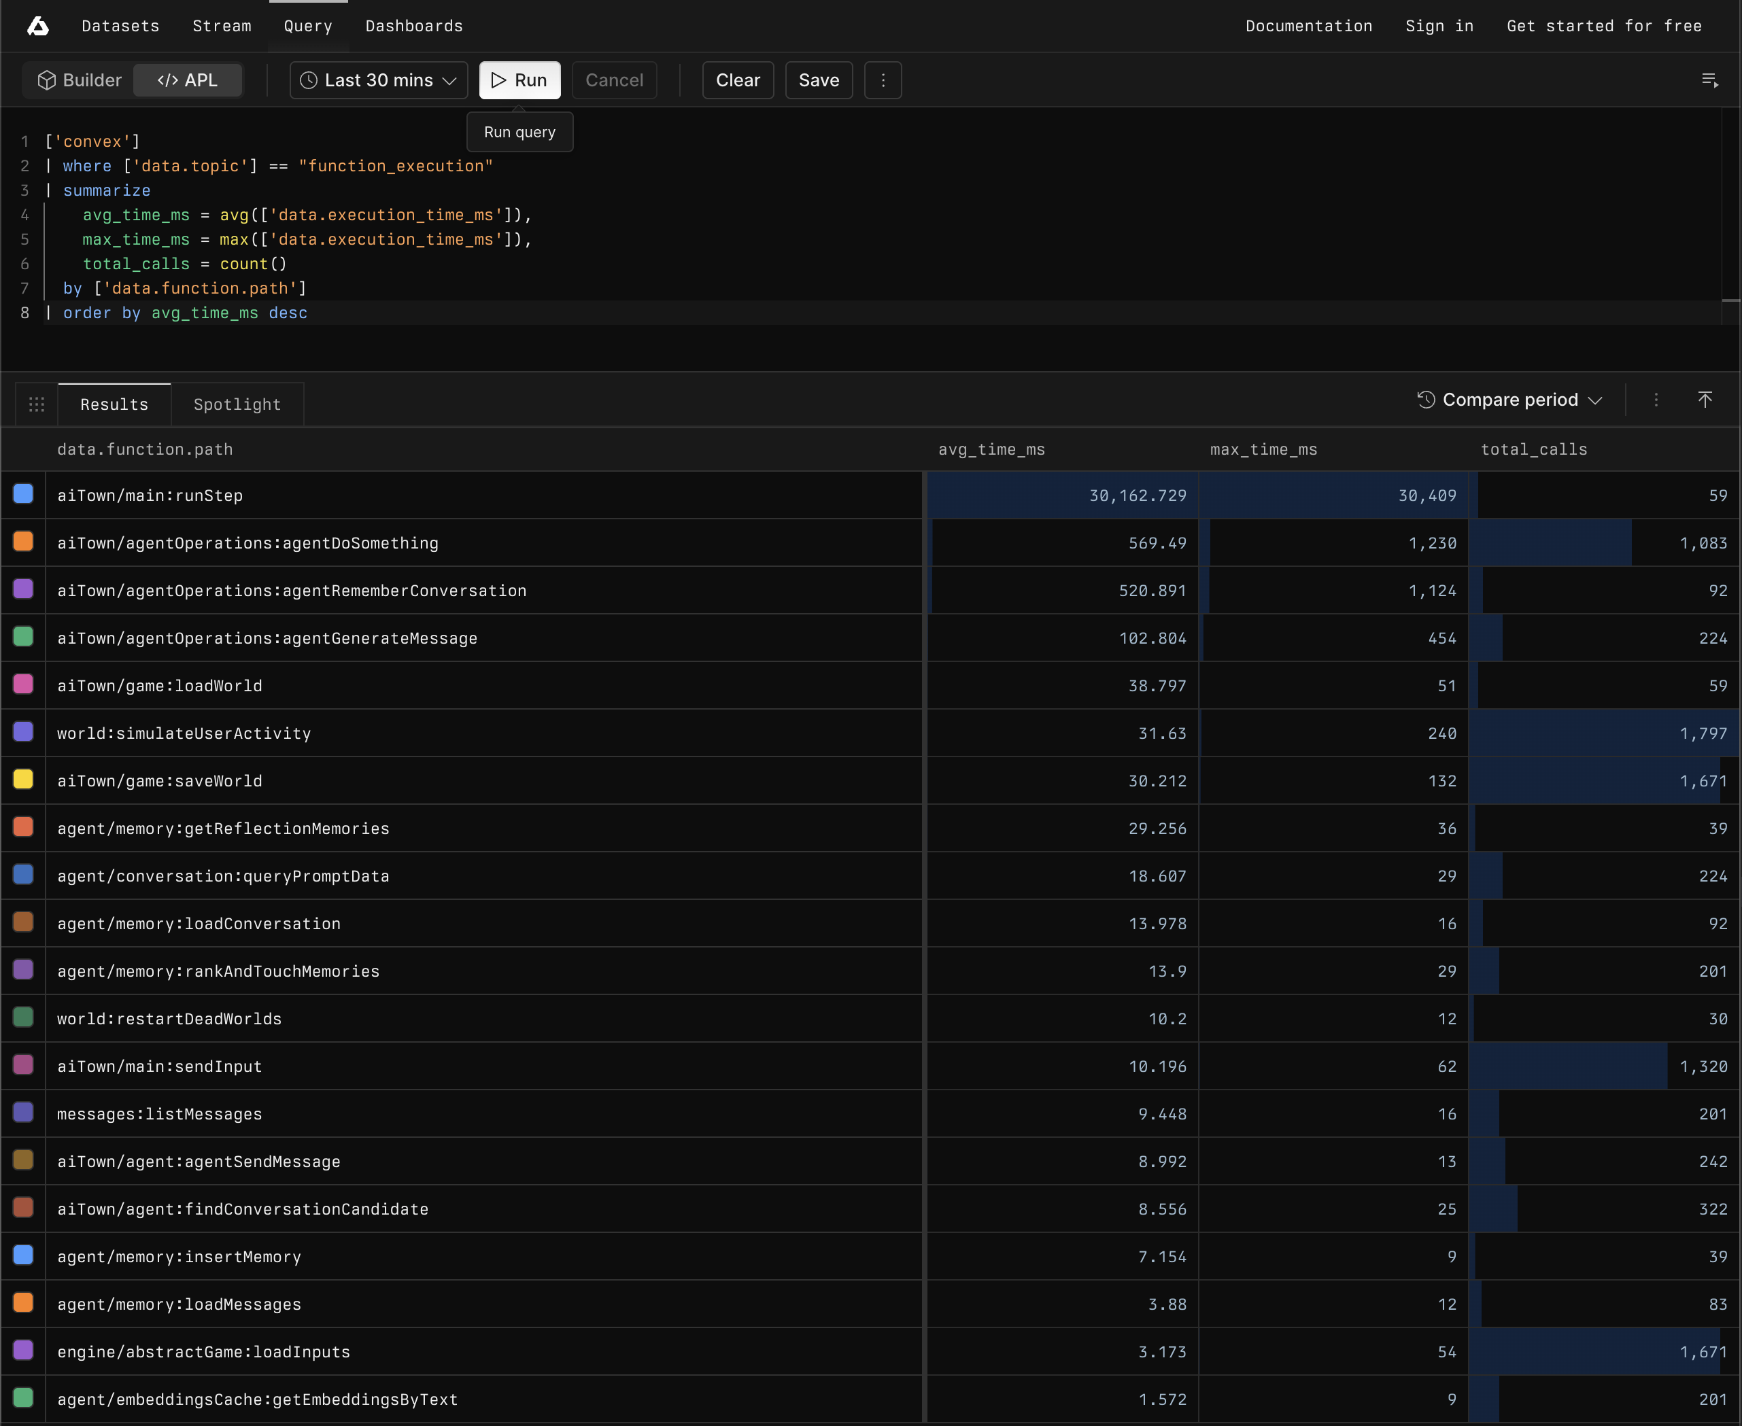1742x1426 pixels.
Task: Expand the Compare period dropdown
Action: 1596,400
